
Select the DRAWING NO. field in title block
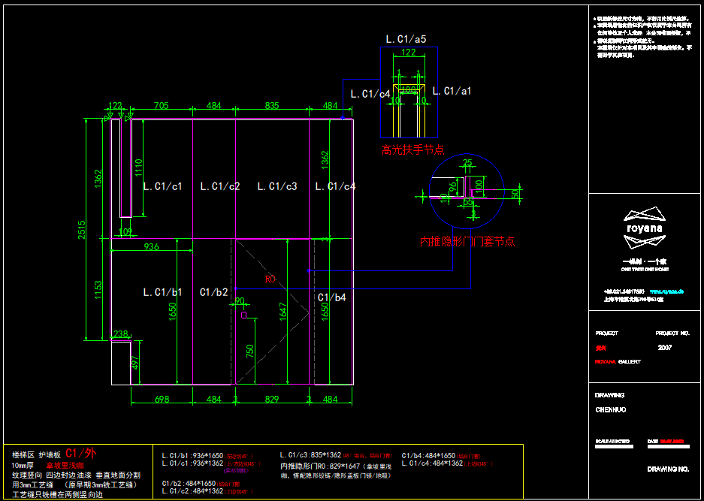[668, 469]
